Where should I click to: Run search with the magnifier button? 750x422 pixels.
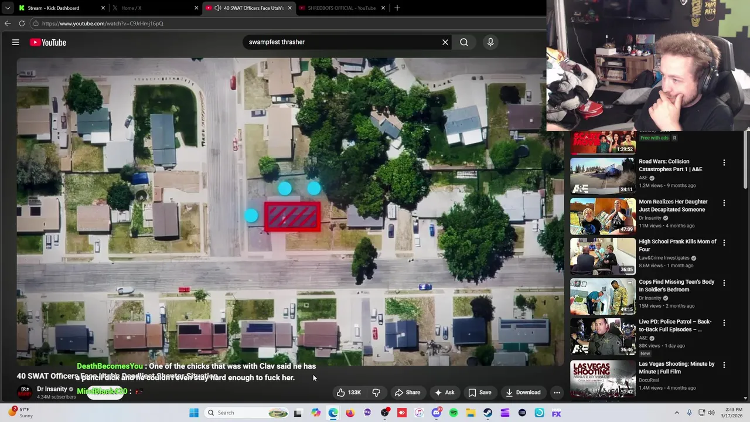point(464,42)
